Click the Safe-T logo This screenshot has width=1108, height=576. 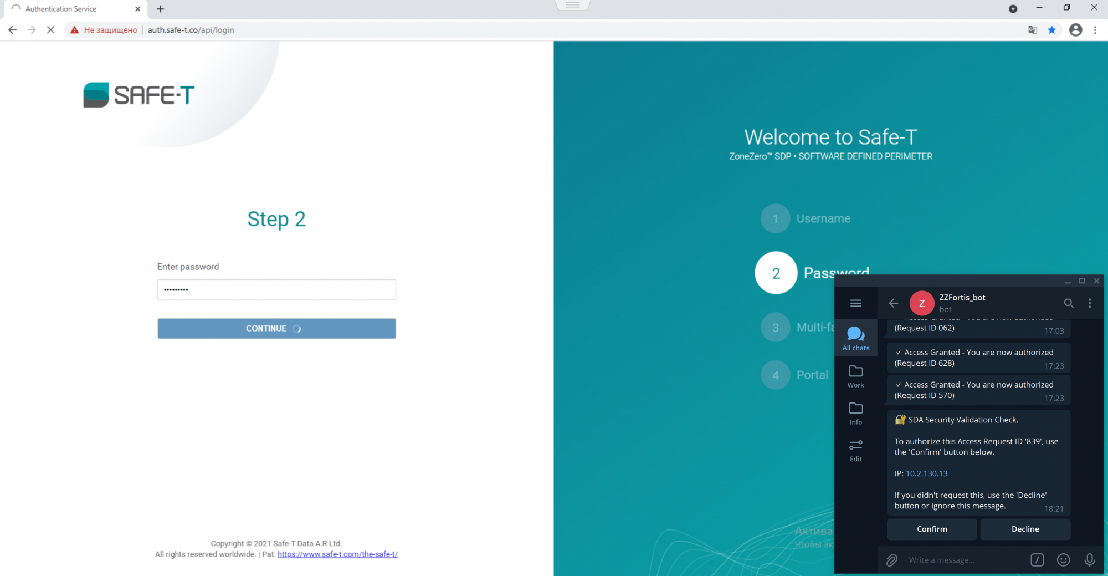tap(138, 95)
